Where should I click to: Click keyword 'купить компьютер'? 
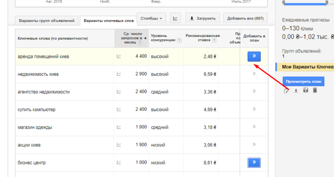click(36, 110)
